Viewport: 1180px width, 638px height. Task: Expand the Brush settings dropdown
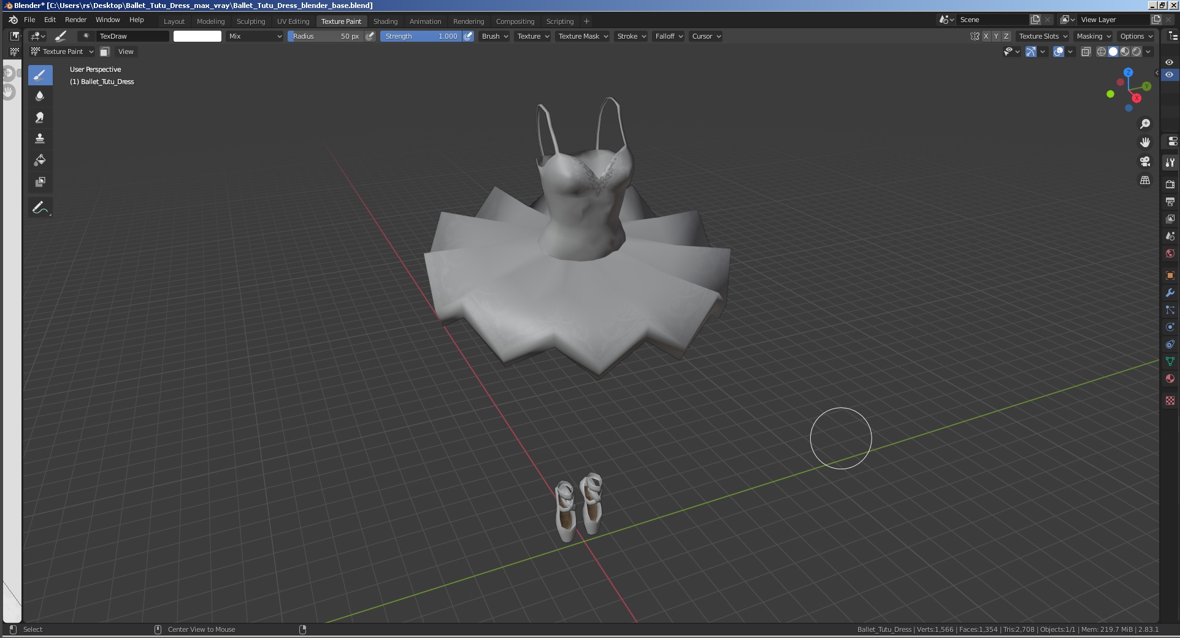pyautogui.click(x=495, y=36)
